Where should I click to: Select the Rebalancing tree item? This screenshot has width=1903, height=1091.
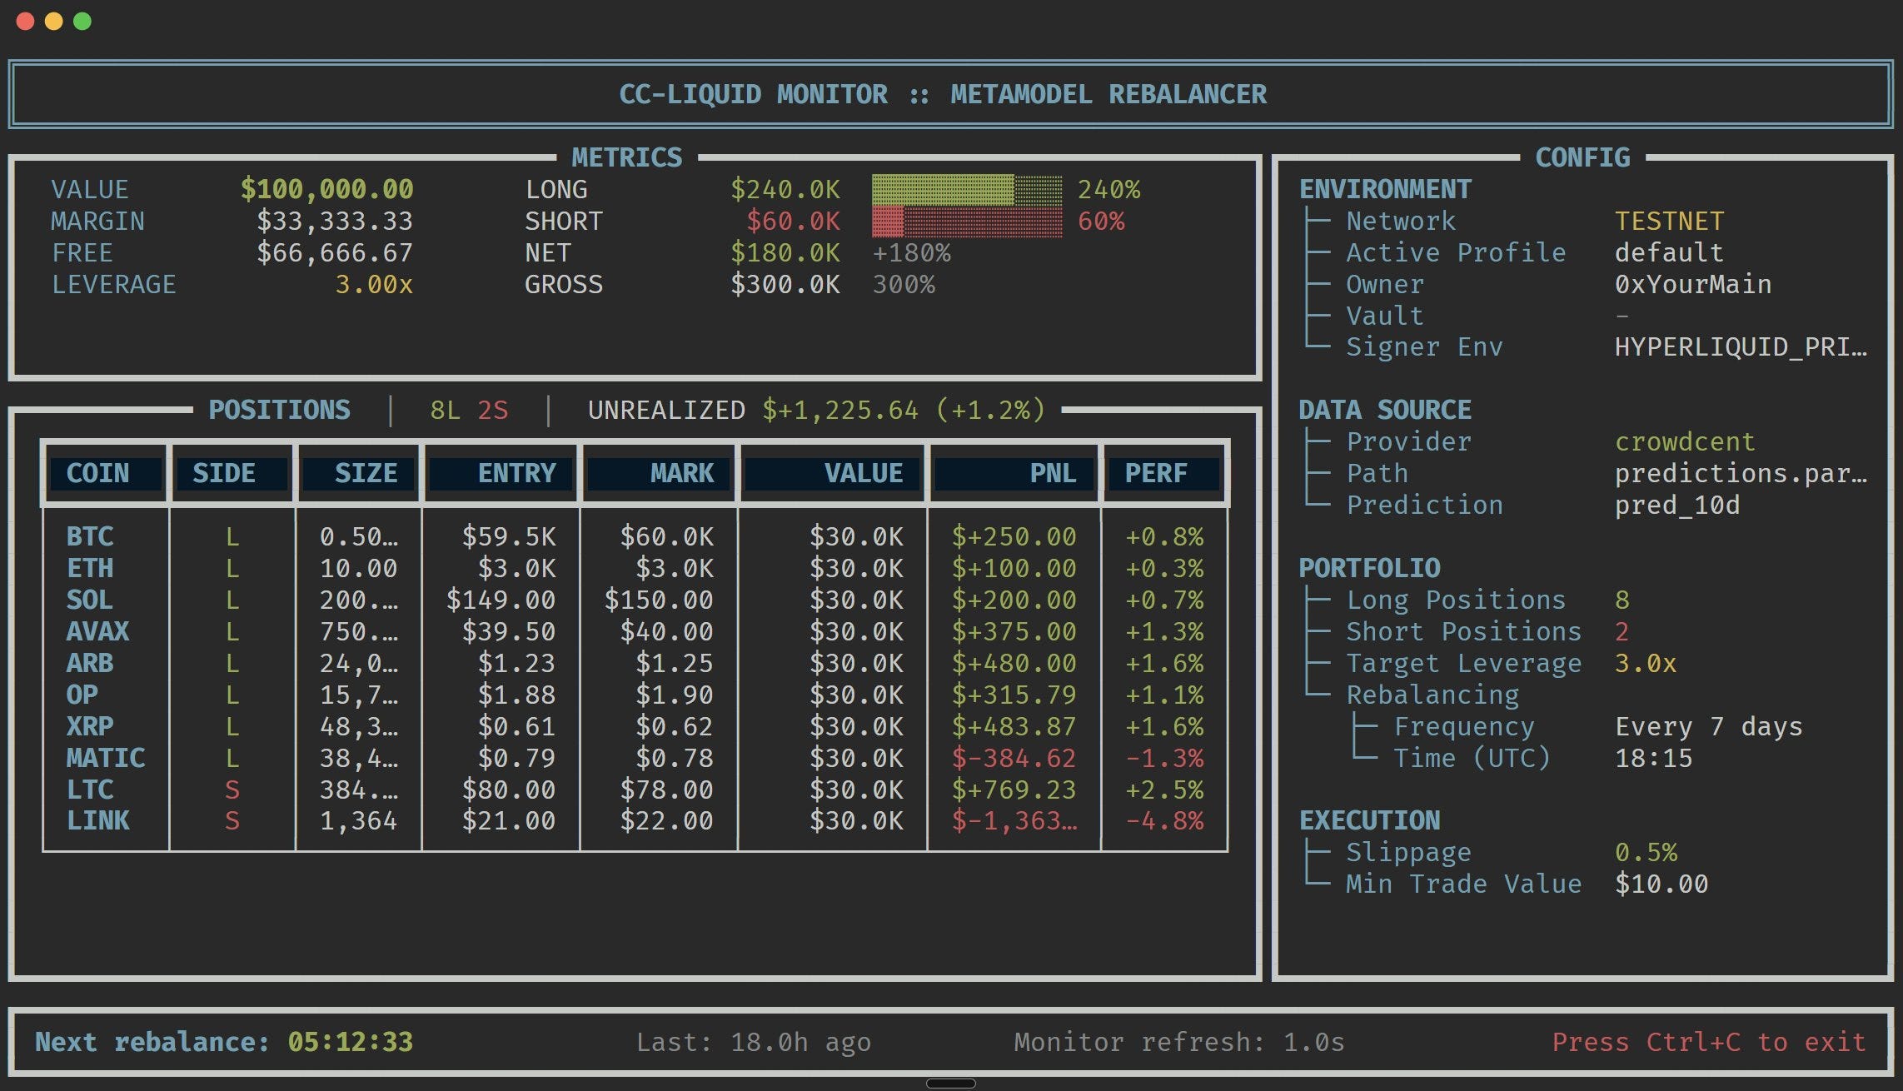pos(1432,695)
